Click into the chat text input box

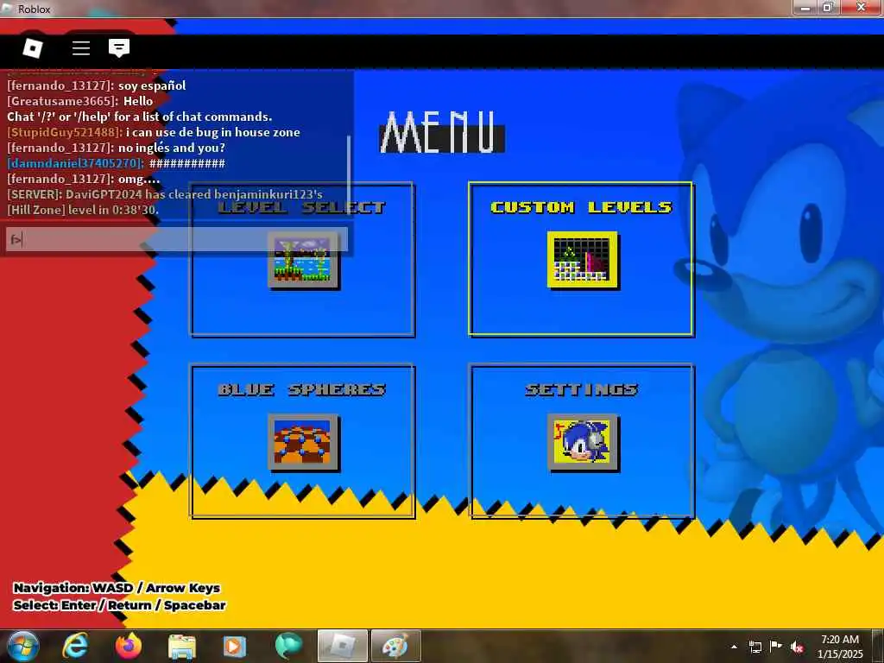point(176,239)
